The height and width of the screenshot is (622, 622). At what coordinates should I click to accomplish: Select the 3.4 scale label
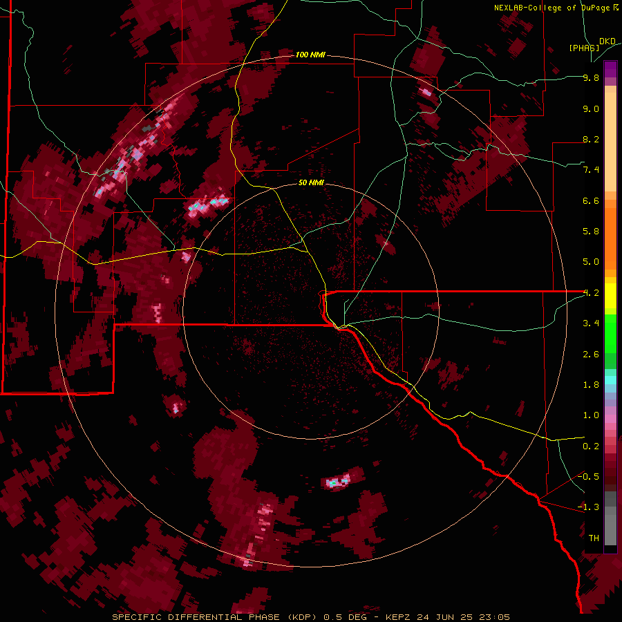point(591,323)
